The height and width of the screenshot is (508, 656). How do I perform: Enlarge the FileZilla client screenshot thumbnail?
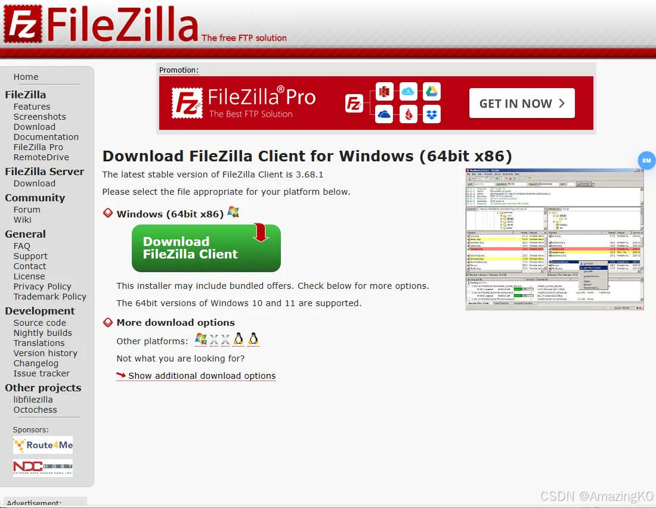[x=555, y=239]
